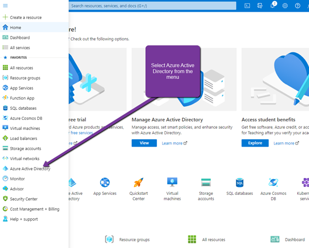Click the Manage Azure Active Directory heading

167,120
